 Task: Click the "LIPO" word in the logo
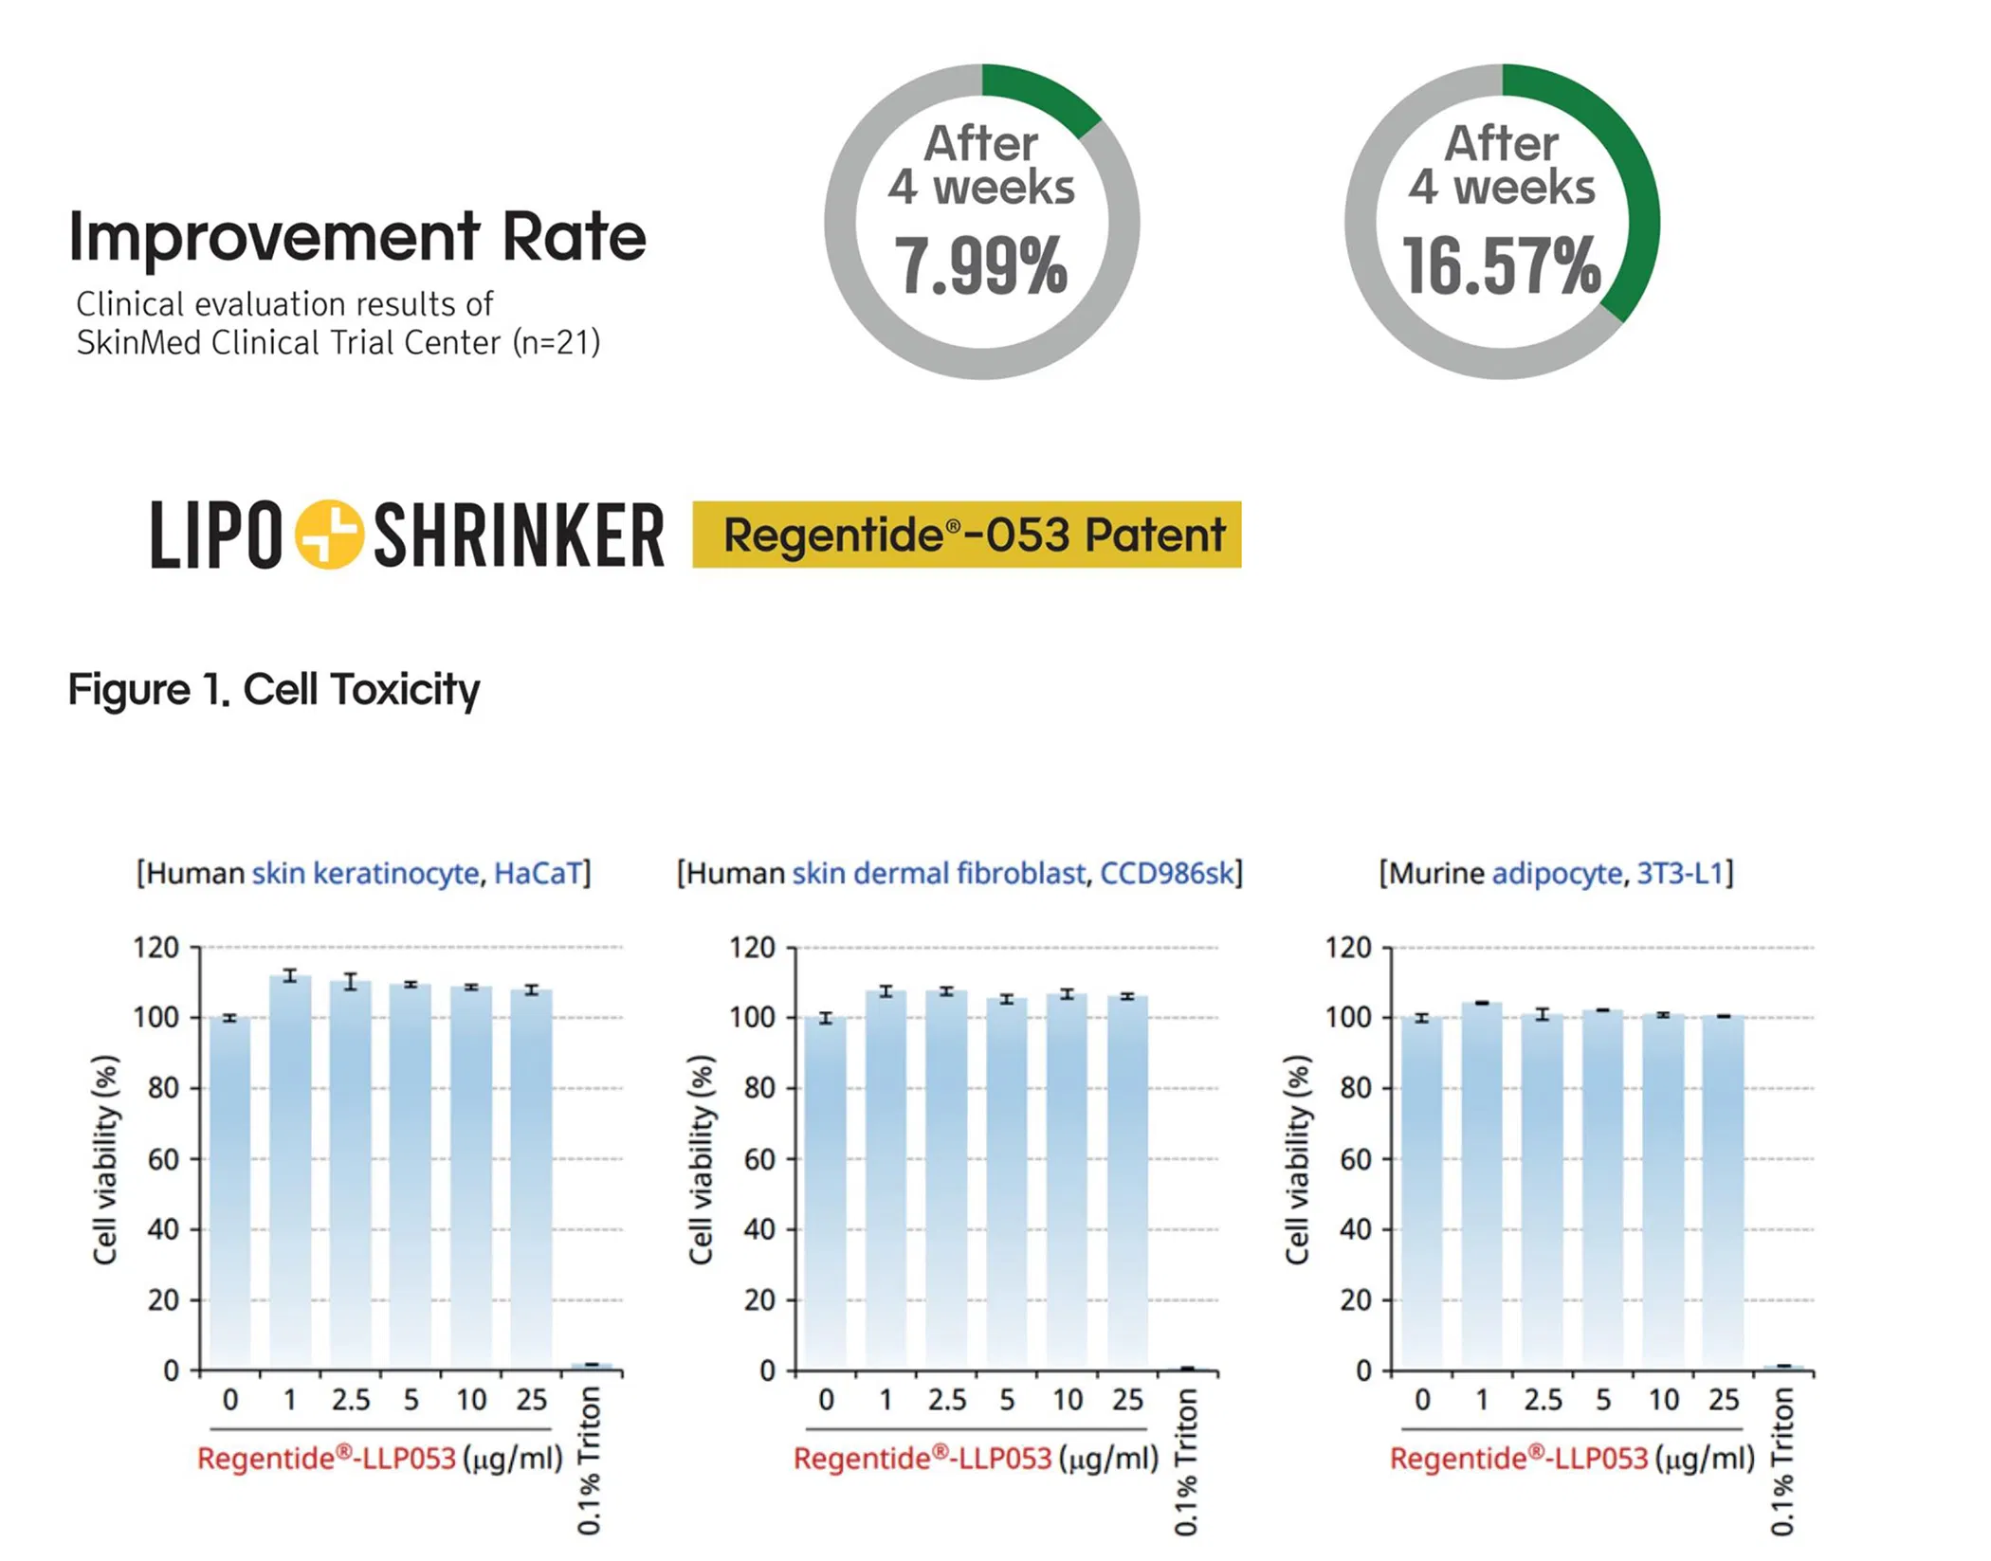[216, 535]
